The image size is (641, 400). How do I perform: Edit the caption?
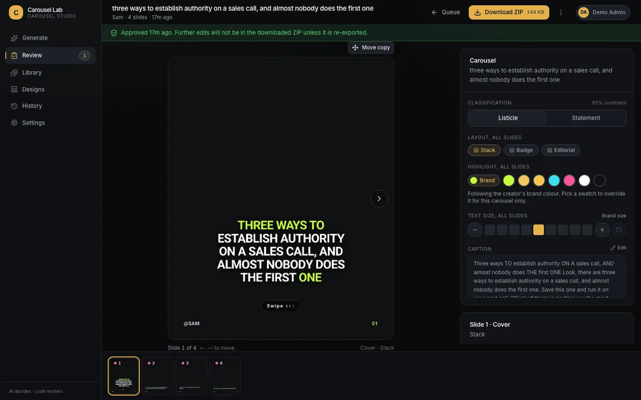[618, 248]
